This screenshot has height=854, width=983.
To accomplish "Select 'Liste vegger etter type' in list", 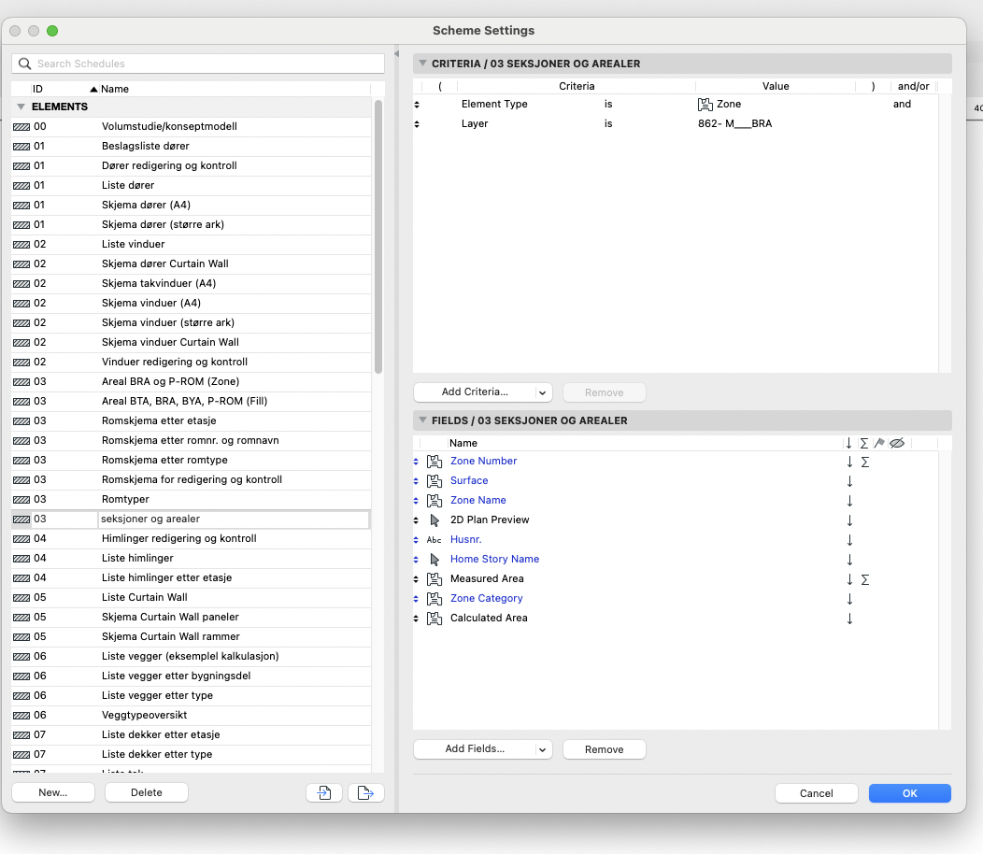I will point(157,695).
